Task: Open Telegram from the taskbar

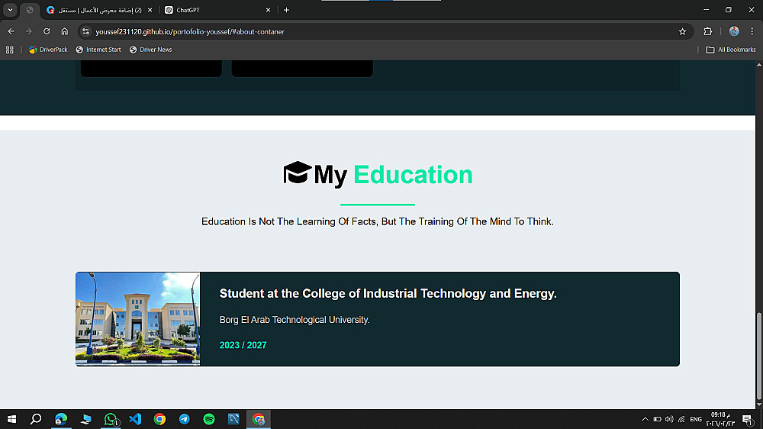Action: click(185, 419)
